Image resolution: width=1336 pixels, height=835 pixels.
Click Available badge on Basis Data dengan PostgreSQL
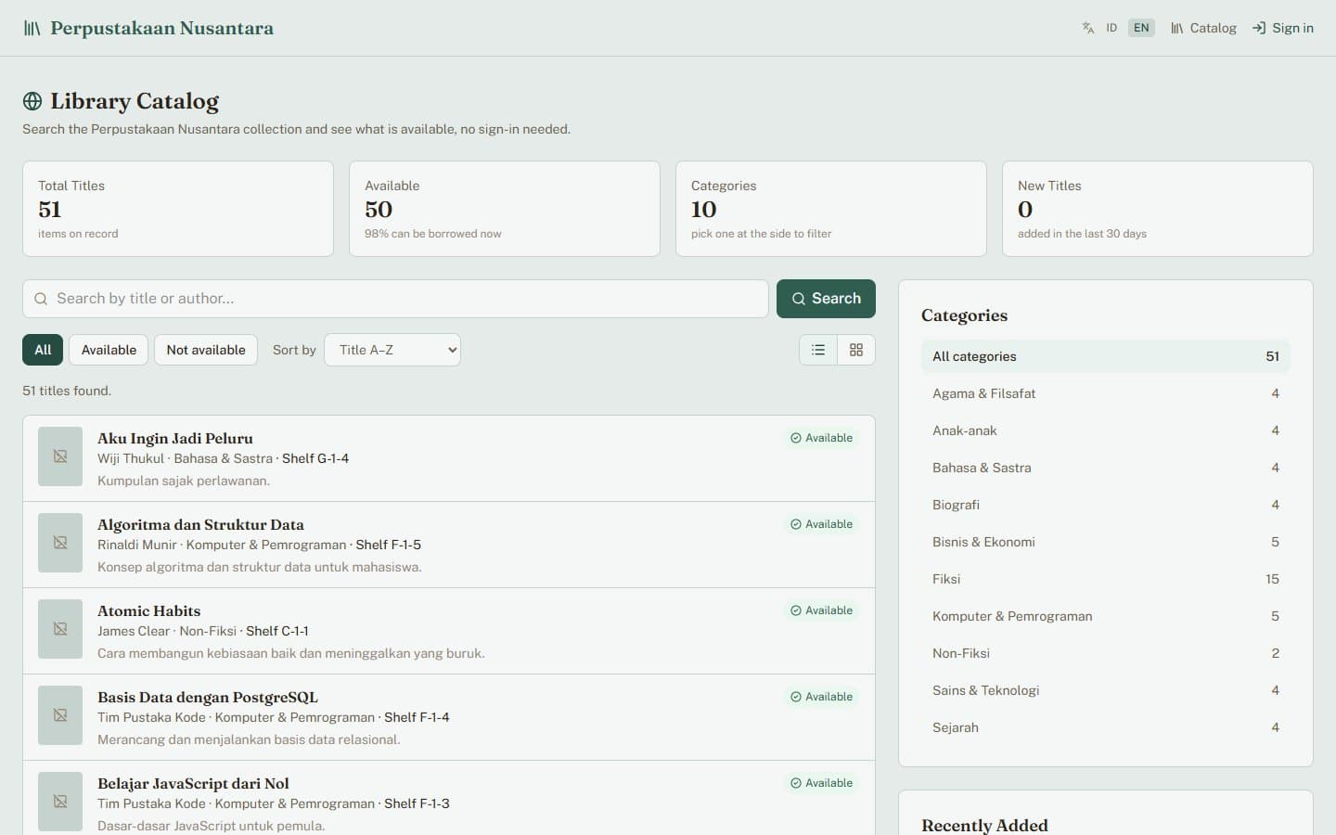click(x=821, y=697)
